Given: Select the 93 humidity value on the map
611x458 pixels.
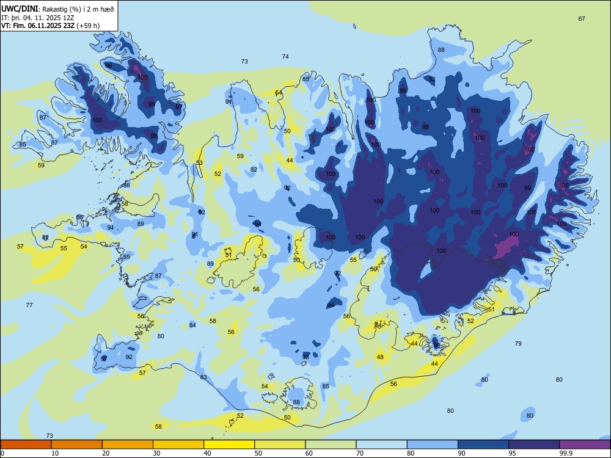Looking at the screenshot, I should [x=305, y=357].
